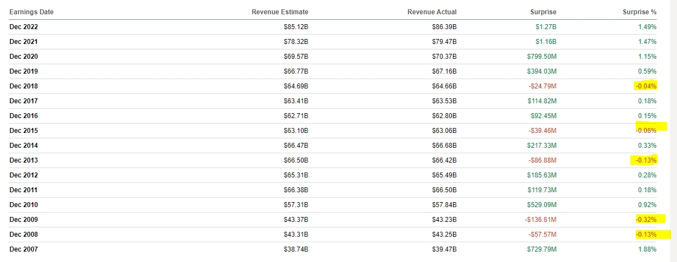Select the $57.84B revenue actual for Dec 2010
677x262 pixels.
coord(444,205)
